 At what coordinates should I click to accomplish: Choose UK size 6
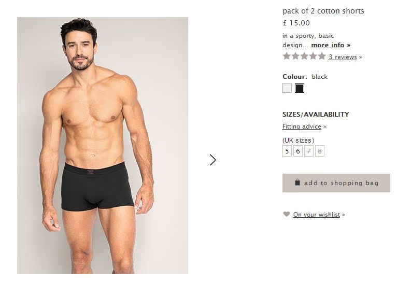click(297, 151)
